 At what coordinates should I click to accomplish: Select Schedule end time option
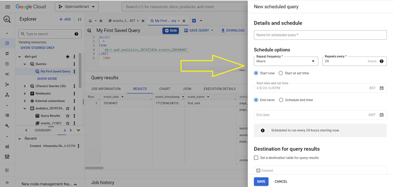pos(281,100)
